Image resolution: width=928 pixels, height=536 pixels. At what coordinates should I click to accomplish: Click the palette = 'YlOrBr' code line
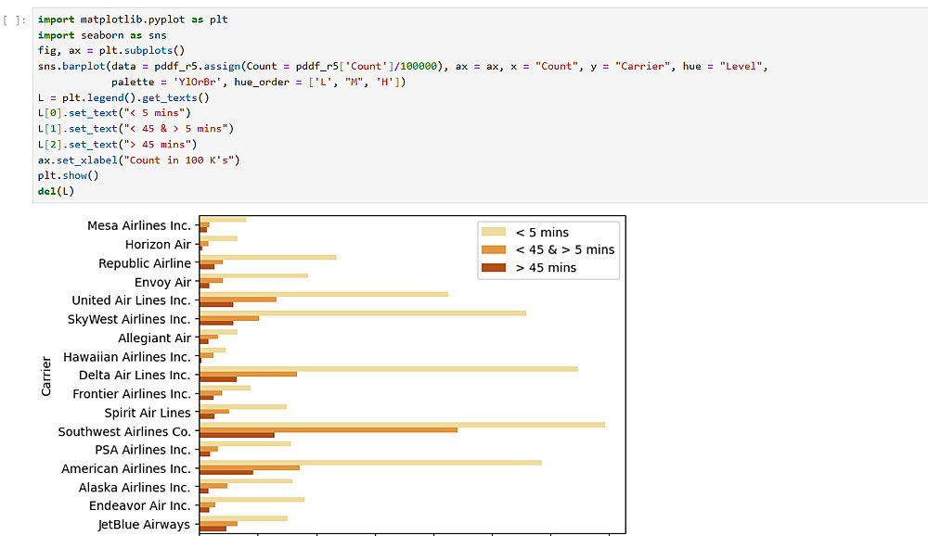click(x=259, y=82)
